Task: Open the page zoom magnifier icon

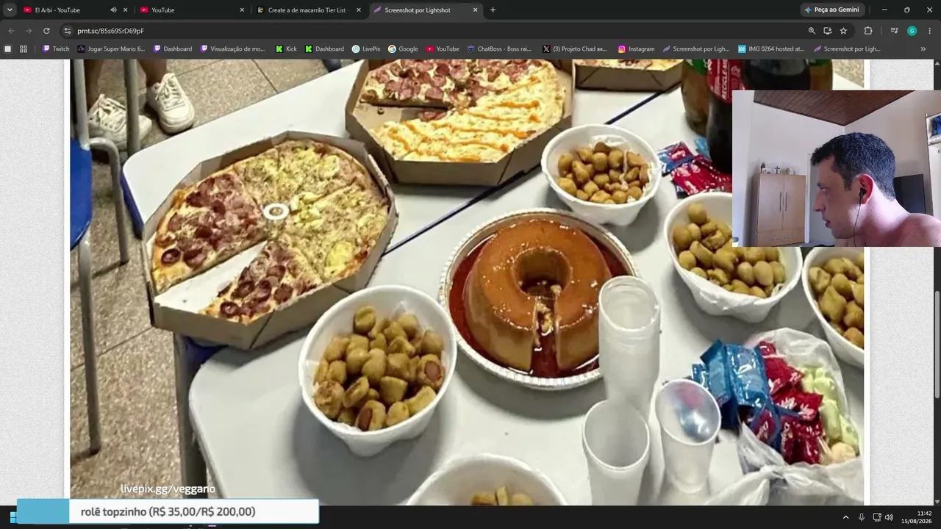Action: 812,31
